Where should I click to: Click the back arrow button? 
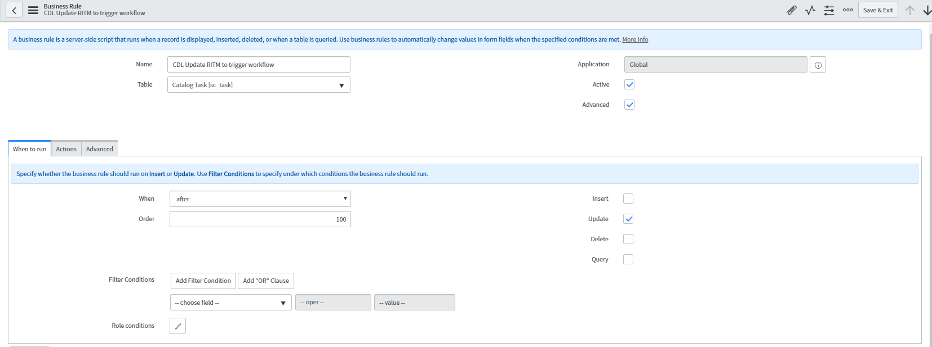coord(14,10)
